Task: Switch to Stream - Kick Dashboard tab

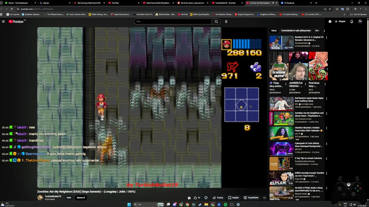Action: pyautogui.click(x=20, y=3)
